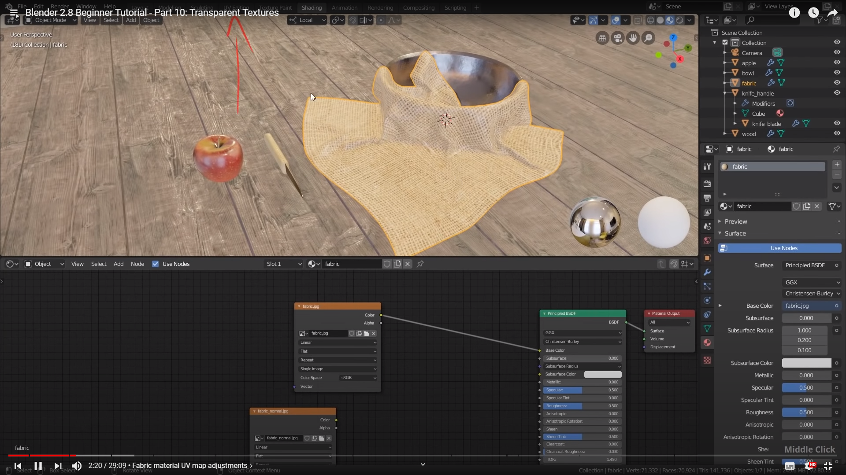Enable wireframe viewport shading mode
Viewport: 846px width, 475px height.
pos(650,20)
